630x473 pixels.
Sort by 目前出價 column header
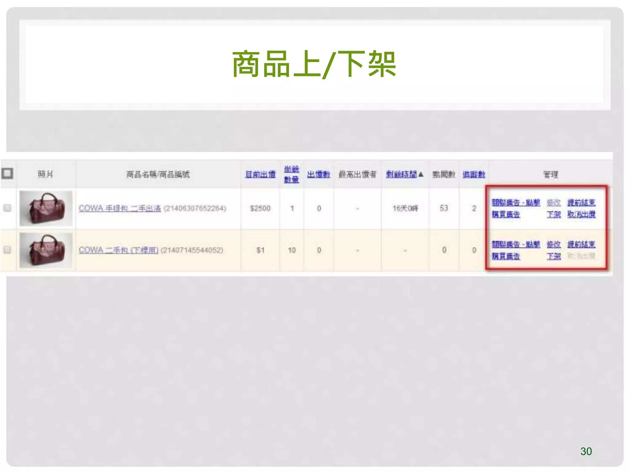(x=260, y=174)
